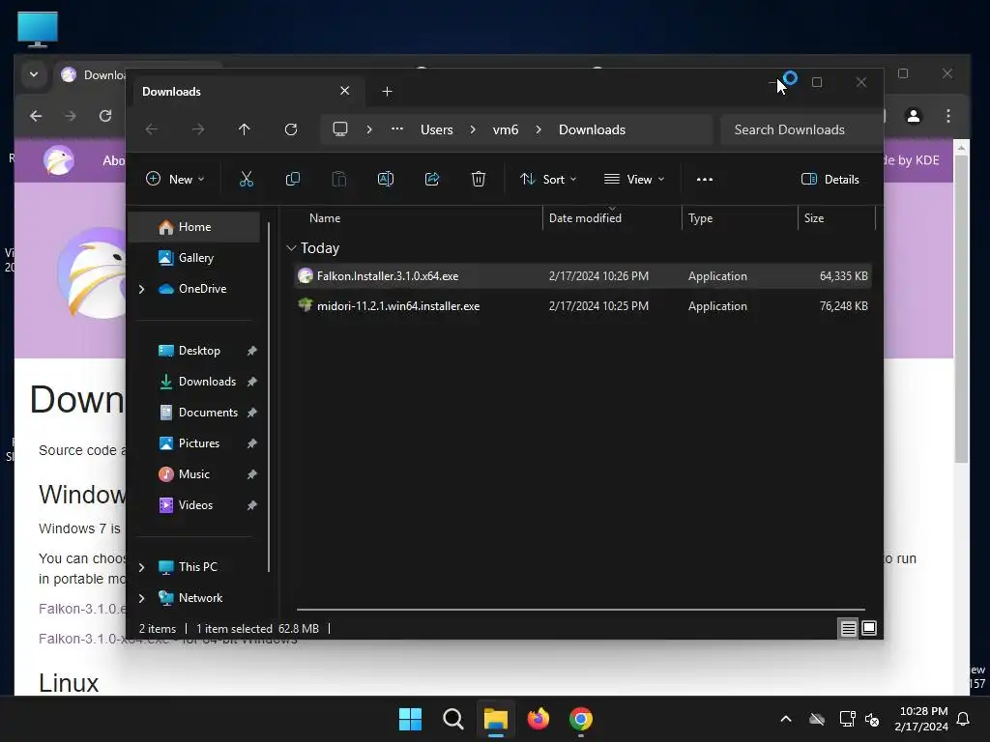Click the Delete trash can icon
The image size is (990, 742).
(x=479, y=179)
